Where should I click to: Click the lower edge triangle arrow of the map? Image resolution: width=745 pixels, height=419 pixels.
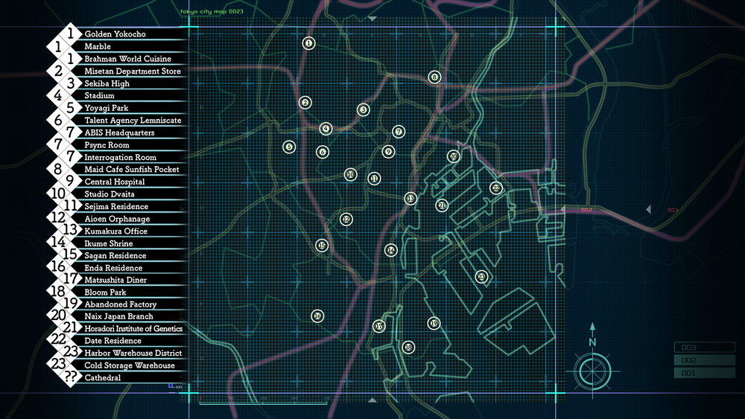pos(372,400)
